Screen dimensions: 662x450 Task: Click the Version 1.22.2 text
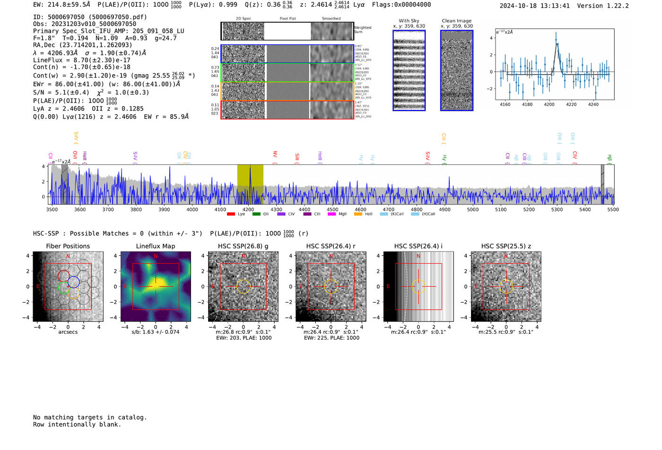[x=603, y=6]
